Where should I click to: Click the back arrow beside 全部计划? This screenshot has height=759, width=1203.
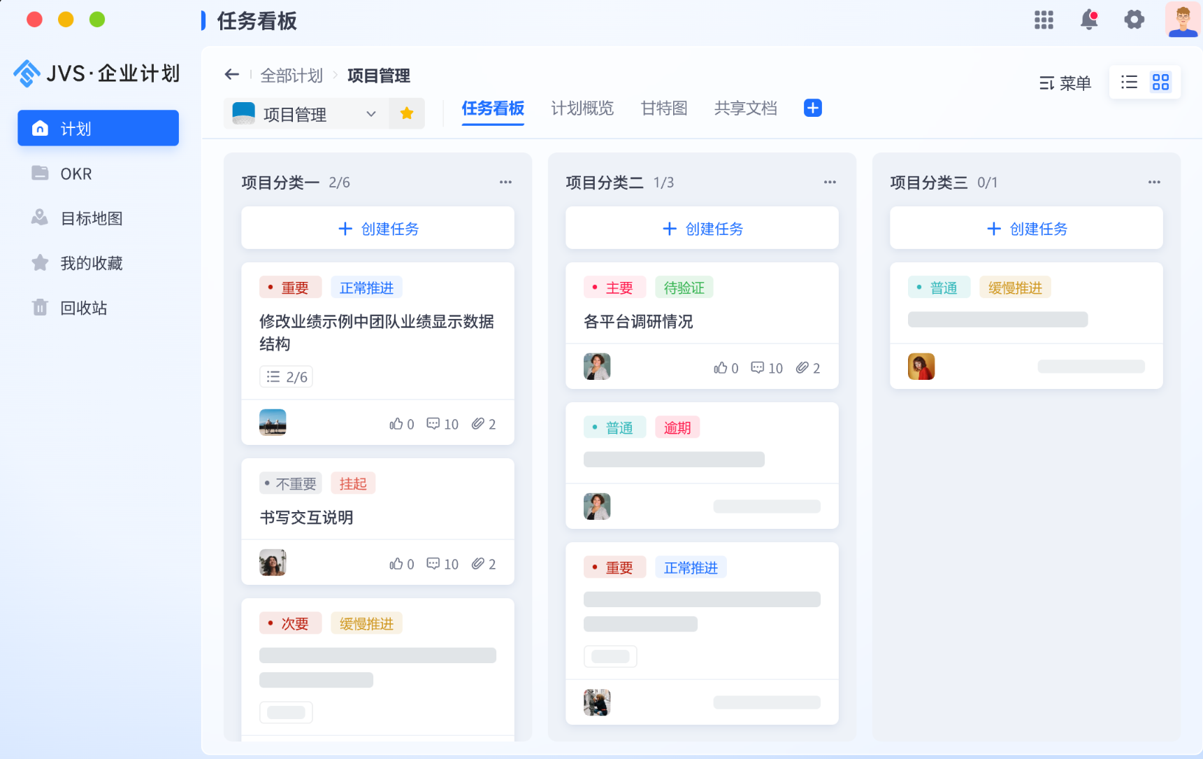click(x=232, y=75)
